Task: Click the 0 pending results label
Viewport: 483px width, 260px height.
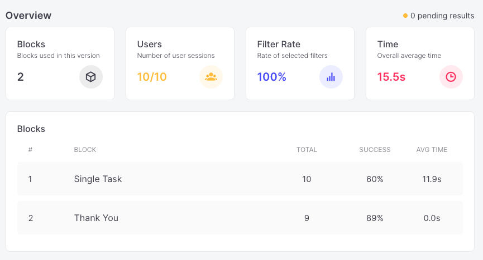Action: [x=442, y=16]
